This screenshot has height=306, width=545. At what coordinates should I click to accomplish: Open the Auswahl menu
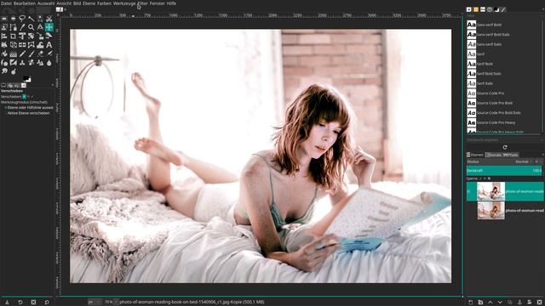pyautogui.click(x=46, y=3)
